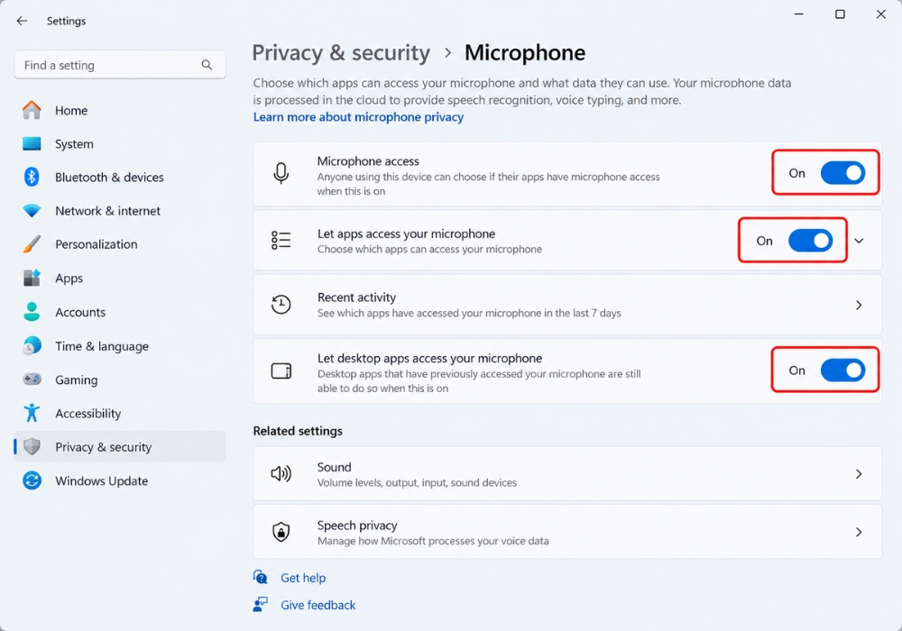This screenshot has height=631, width=902.
Task: Click the Find a setting search box
Action: [120, 65]
